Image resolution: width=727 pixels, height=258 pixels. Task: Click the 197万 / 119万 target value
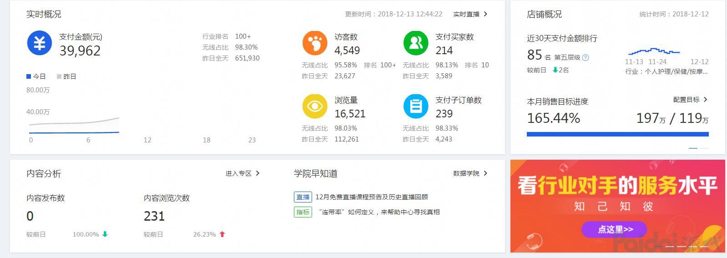coord(672,118)
